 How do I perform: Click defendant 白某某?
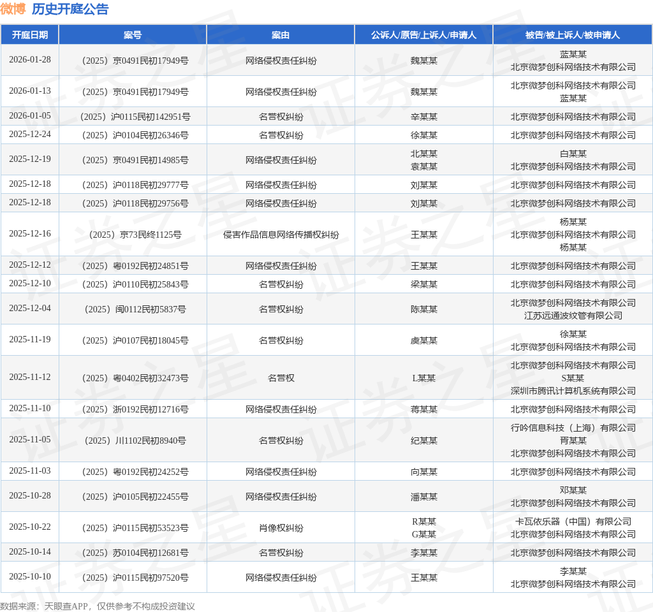573,154
